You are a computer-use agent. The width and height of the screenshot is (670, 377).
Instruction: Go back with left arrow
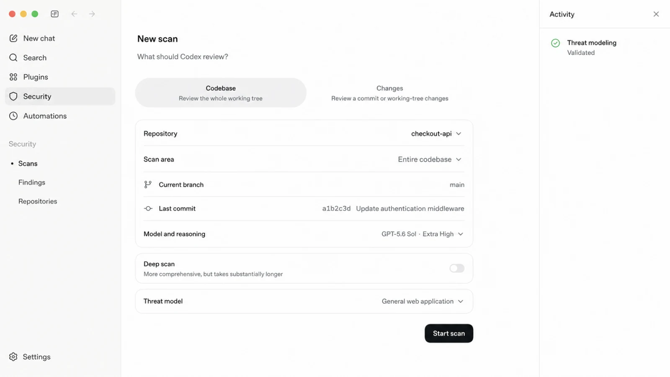74,14
